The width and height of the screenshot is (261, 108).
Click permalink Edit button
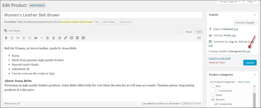[x=97, y=22]
